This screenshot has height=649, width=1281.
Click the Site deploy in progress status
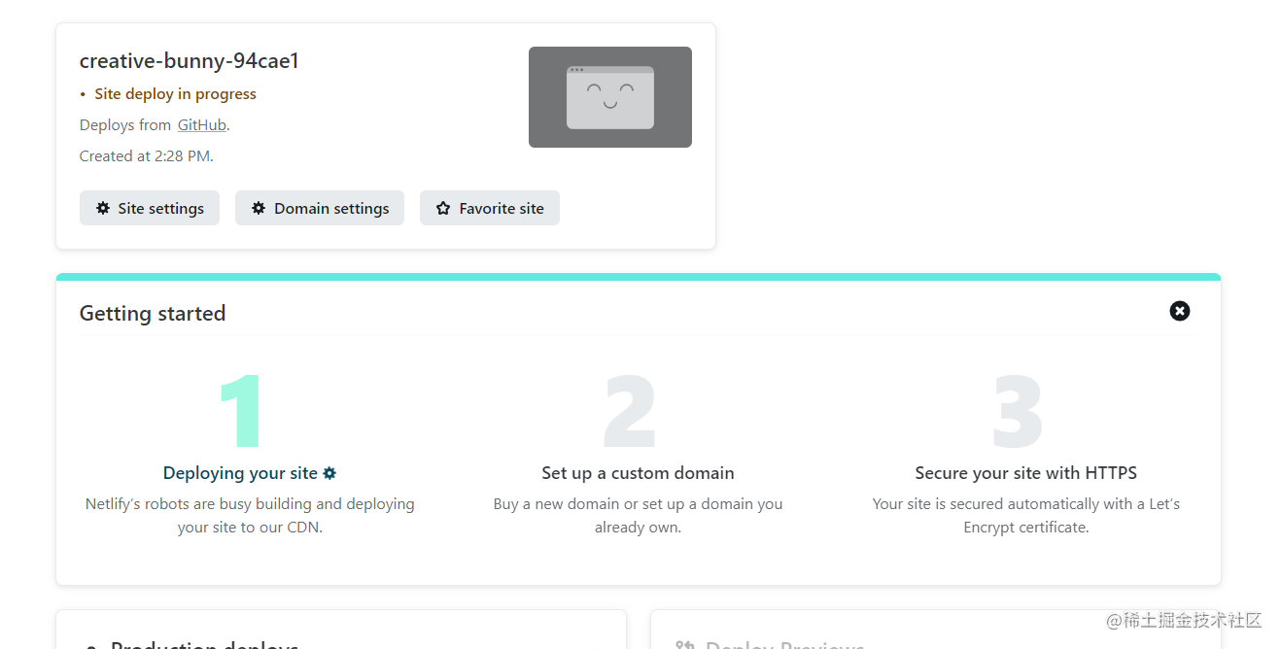(x=175, y=94)
